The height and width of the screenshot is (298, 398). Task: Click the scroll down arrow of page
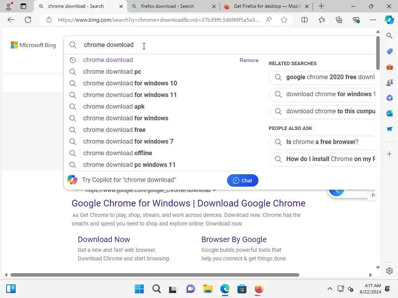click(378, 268)
